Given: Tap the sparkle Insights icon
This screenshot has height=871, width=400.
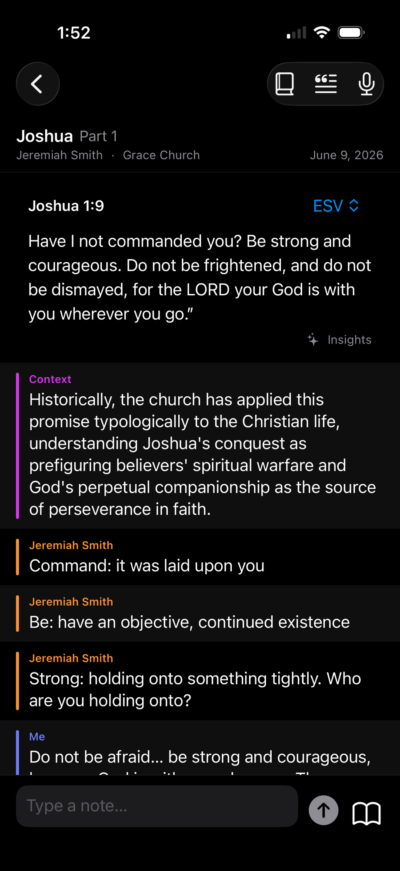Looking at the screenshot, I should pos(313,339).
